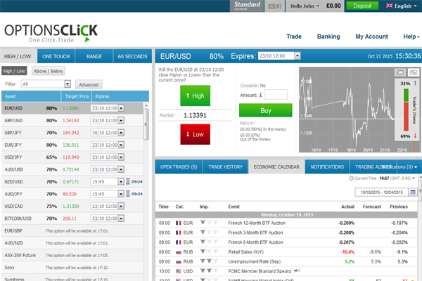Switch to RANGE tab
Image resolution: width=422 pixels, height=281 pixels.
(x=94, y=56)
